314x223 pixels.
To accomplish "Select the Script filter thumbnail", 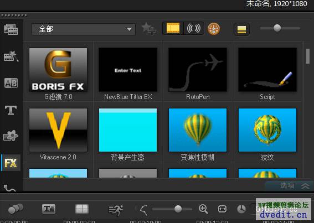I will [x=267, y=70].
